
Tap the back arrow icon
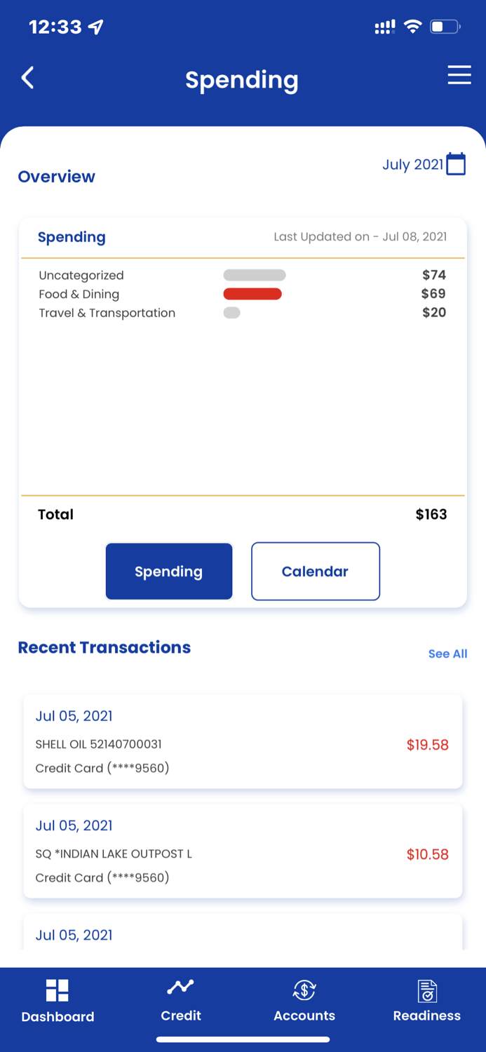(28, 78)
